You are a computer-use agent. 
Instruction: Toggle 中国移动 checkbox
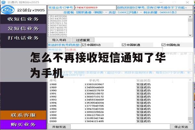[84, 45]
